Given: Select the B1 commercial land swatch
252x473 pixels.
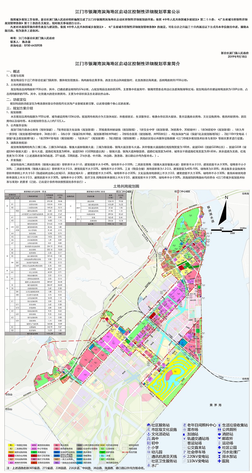Looking at the screenshot, I should pyautogui.click(x=57, y=445).
